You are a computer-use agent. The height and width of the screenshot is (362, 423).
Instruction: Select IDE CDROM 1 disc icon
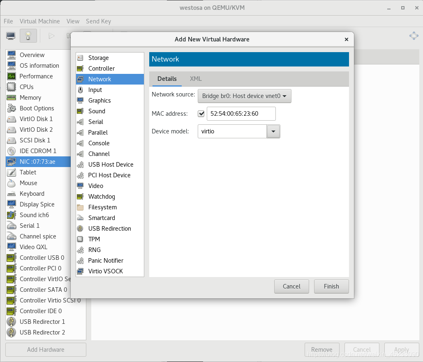click(x=12, y=151)
